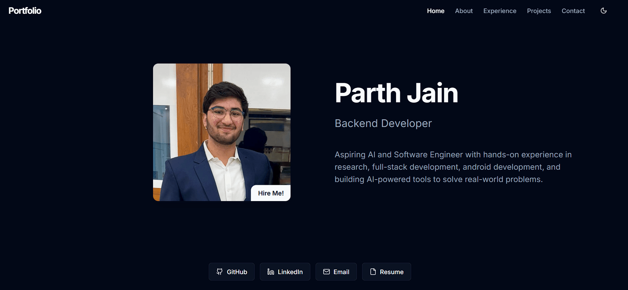Click the envelope icon beside Email
Screen dimensions: 628x290
326,272
